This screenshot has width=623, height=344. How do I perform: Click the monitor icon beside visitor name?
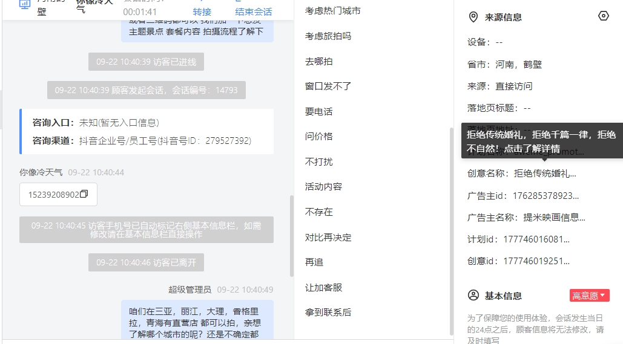pyautogui.click(x=25, y=4)
